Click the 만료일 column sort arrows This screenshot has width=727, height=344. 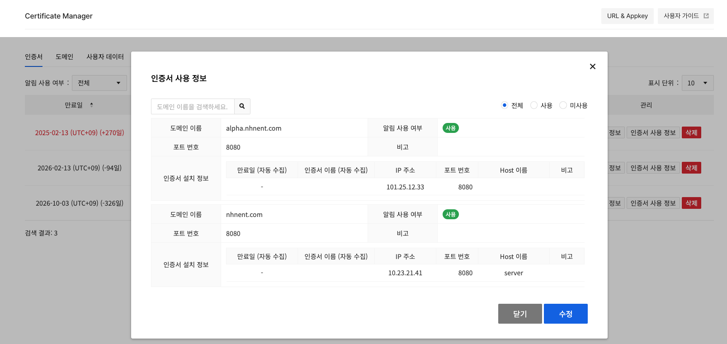(x=91, y=105)
